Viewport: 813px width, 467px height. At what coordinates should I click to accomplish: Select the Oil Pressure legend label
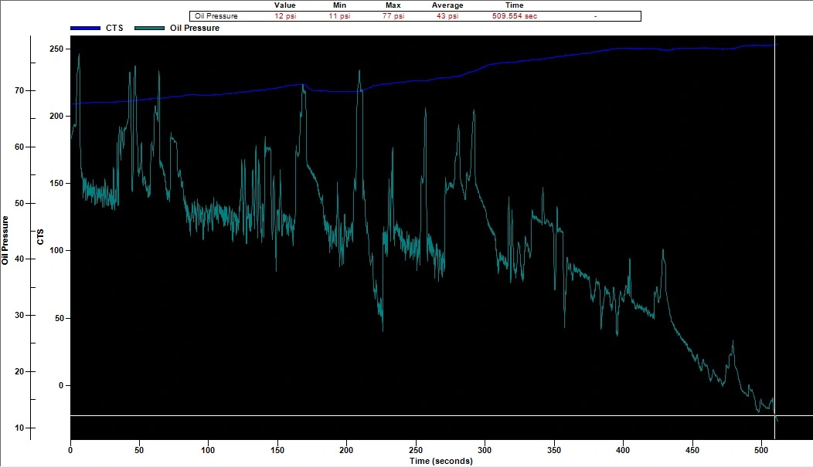pyautogui.click(x=195, y=28)
